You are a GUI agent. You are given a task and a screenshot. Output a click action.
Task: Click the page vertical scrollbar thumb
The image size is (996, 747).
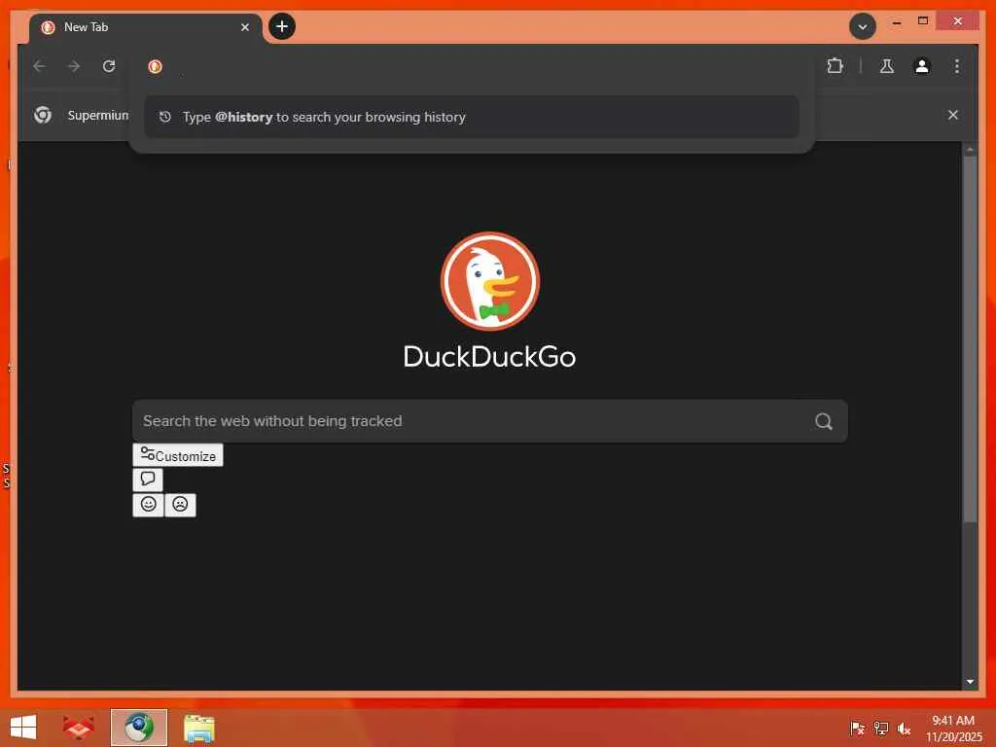point(970,339)
